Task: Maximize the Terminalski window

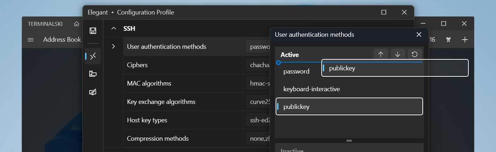Action: tap(444, 24)
